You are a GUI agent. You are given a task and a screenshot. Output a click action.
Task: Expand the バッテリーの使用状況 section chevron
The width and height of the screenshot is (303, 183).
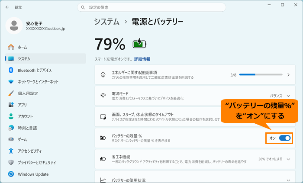point(289,180)
